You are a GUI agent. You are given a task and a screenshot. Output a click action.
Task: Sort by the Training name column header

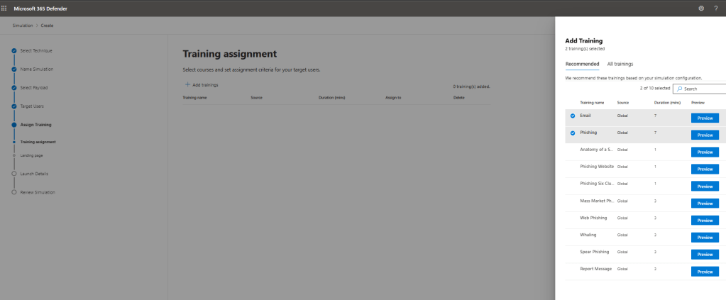click(592, 103)
